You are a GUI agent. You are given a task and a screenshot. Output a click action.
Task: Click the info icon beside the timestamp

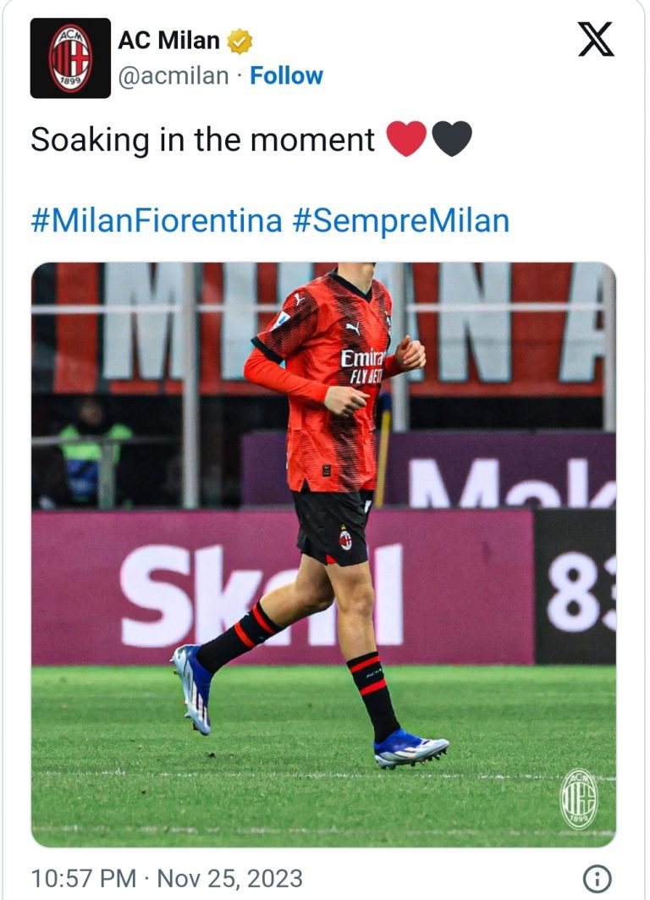click(x=598, y=878)
